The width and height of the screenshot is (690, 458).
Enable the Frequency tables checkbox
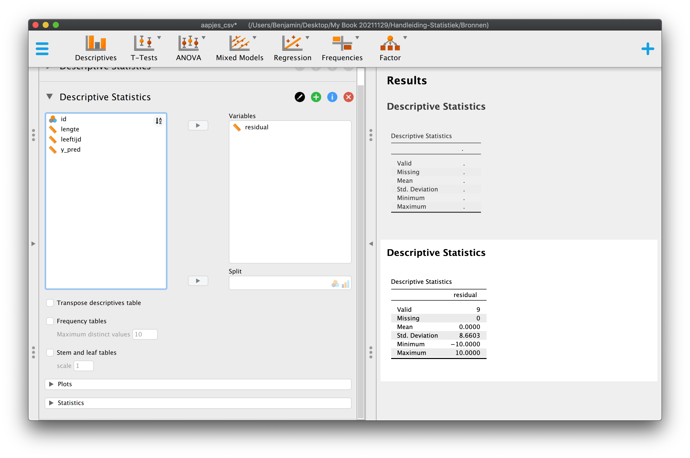50,321
